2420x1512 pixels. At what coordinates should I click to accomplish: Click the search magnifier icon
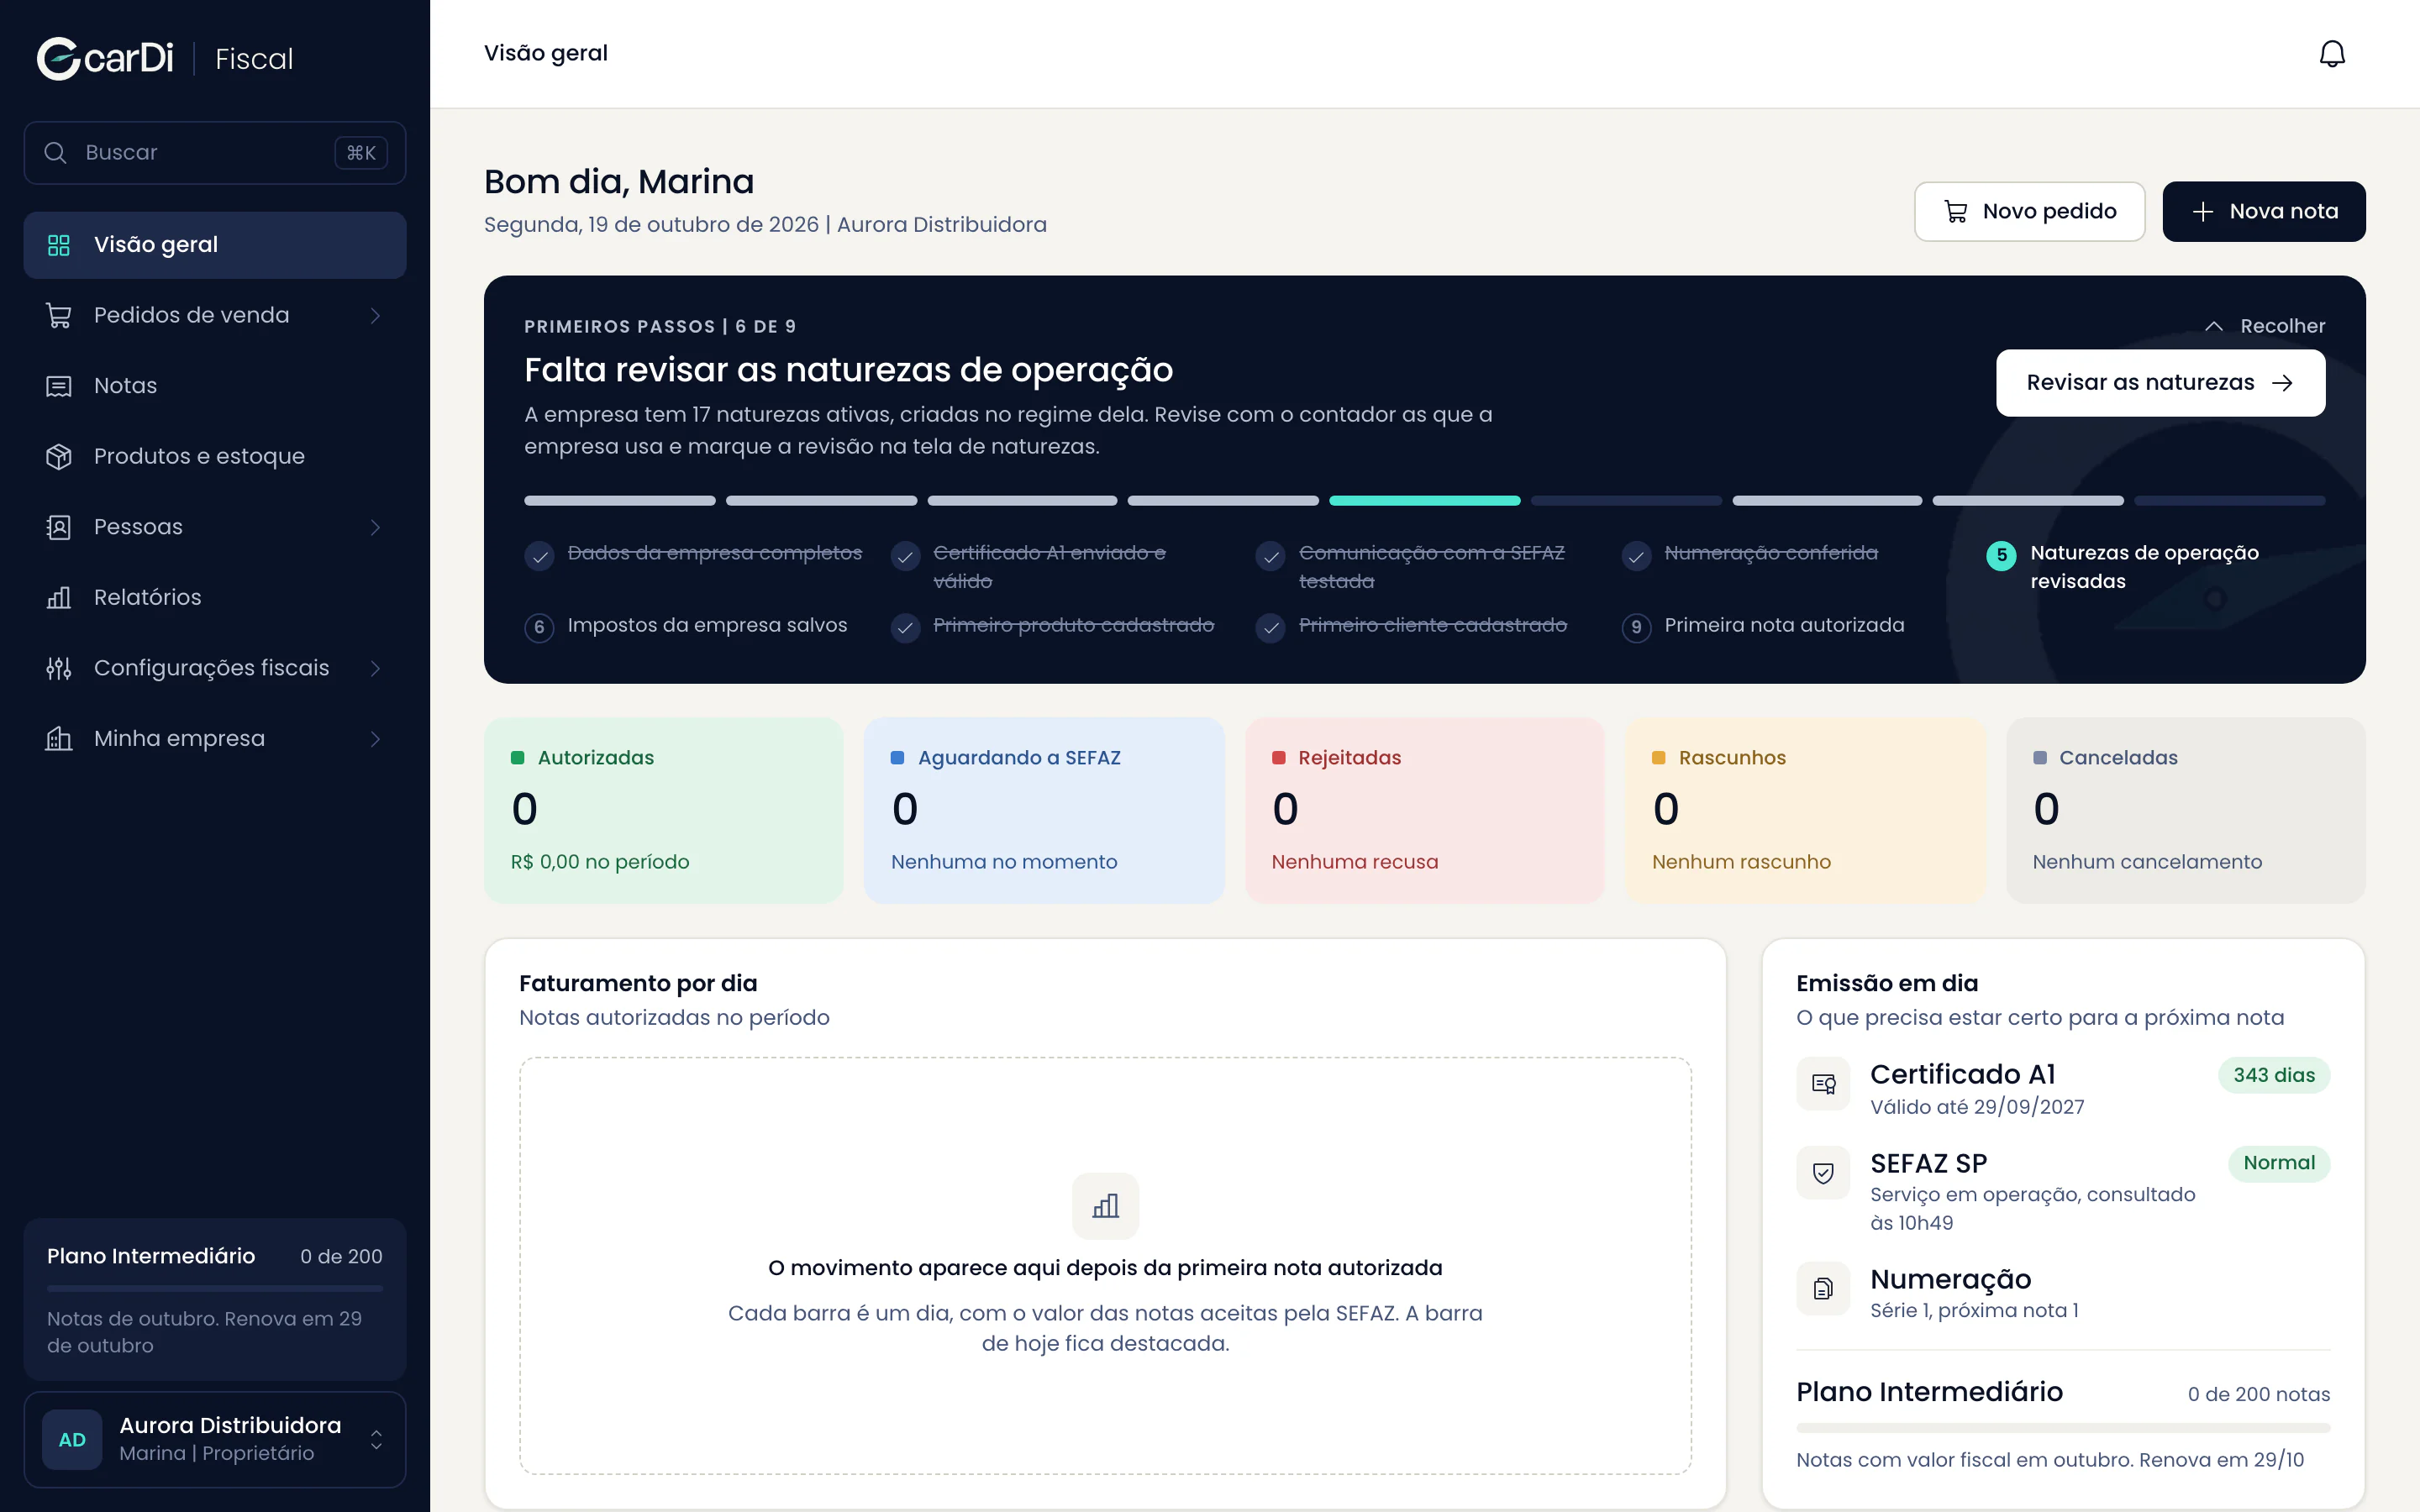(x=56, y=153)
